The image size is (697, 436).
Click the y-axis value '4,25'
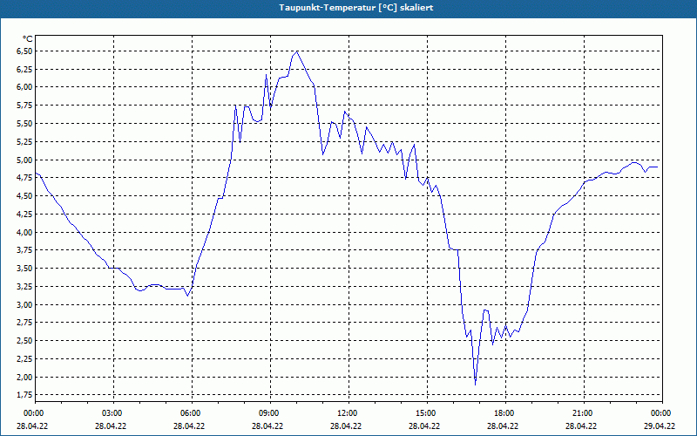coord(24,214)
